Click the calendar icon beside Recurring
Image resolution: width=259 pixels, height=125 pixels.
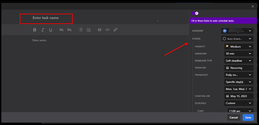pyautogui.click(x=227, y=68)
